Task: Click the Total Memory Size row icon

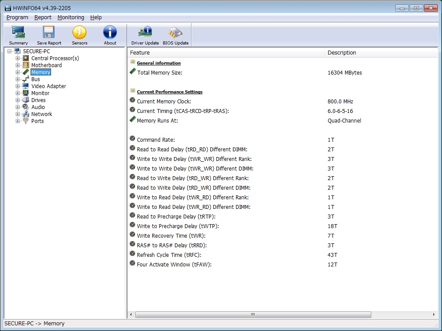Action: (133, 72)
